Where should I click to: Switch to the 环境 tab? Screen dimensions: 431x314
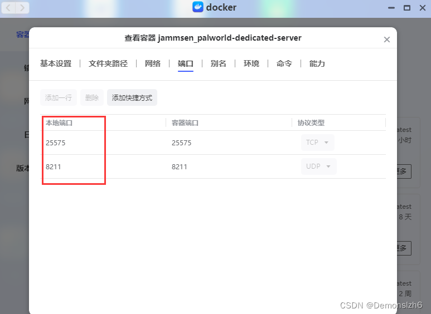pyautogui.click(x=251, y=63)
